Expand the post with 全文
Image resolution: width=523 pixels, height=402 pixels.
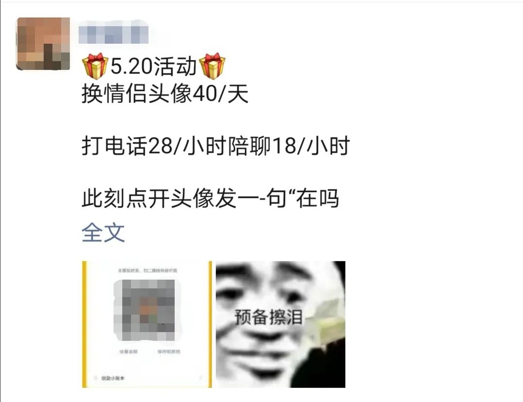pos(103,233)
